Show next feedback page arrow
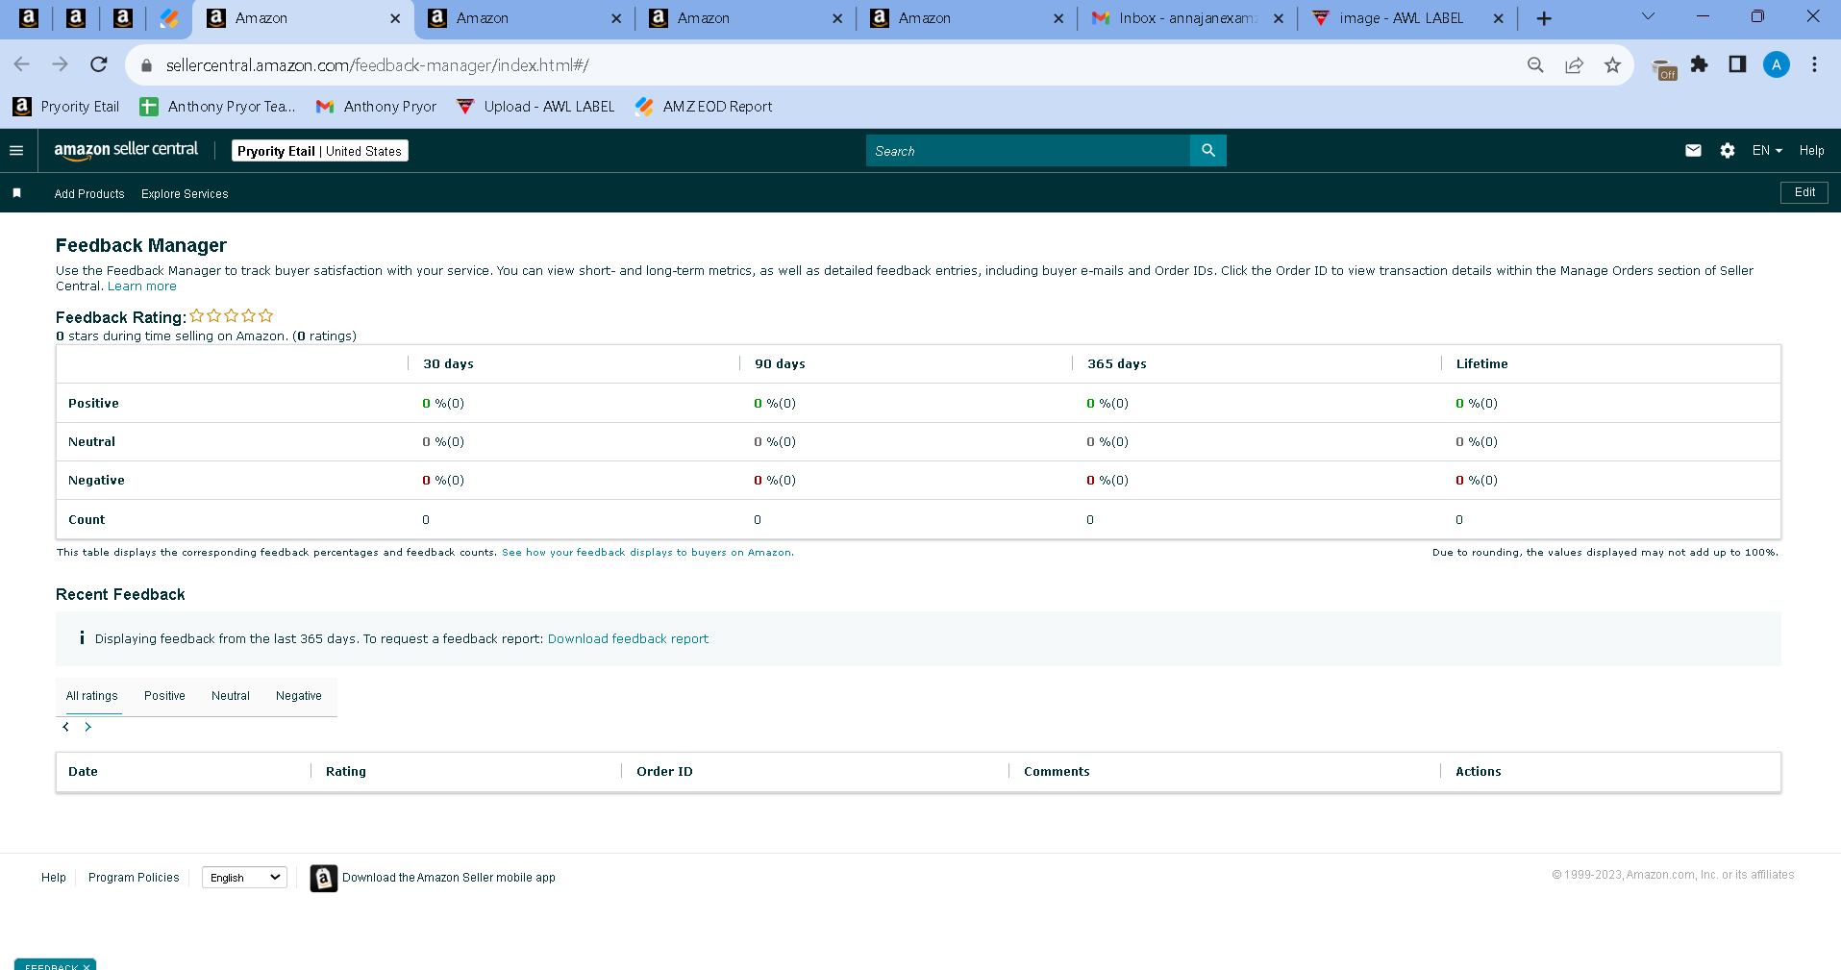This screenshot has width=1841, height=970. tap(87, 727)
